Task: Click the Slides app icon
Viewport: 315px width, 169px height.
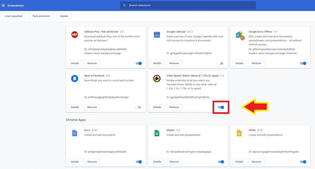Action: click(239, 133)
